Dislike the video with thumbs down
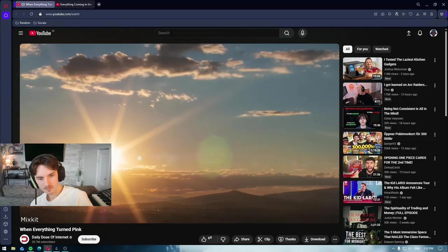Screen dimensions: 448x252 (223, 239)
